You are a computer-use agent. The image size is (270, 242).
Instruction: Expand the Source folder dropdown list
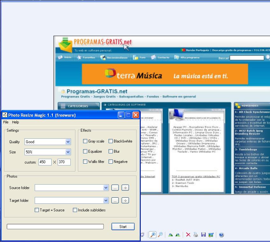point(106,188)
